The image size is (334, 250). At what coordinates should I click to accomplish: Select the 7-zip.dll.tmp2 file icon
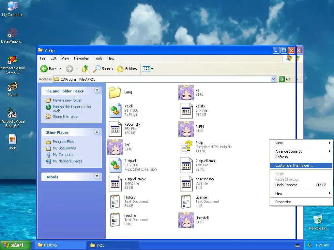click(x=115, y=184)
